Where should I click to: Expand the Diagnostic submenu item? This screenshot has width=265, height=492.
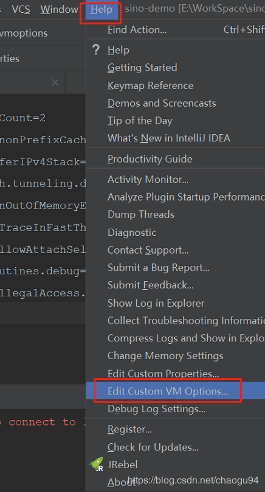[x=176, y=232]
